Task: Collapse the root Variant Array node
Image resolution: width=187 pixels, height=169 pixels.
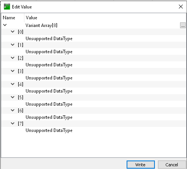Action: 5,25
